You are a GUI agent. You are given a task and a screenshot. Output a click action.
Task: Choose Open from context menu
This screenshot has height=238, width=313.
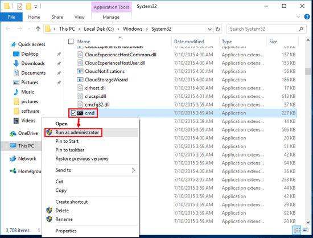point(61,124)
